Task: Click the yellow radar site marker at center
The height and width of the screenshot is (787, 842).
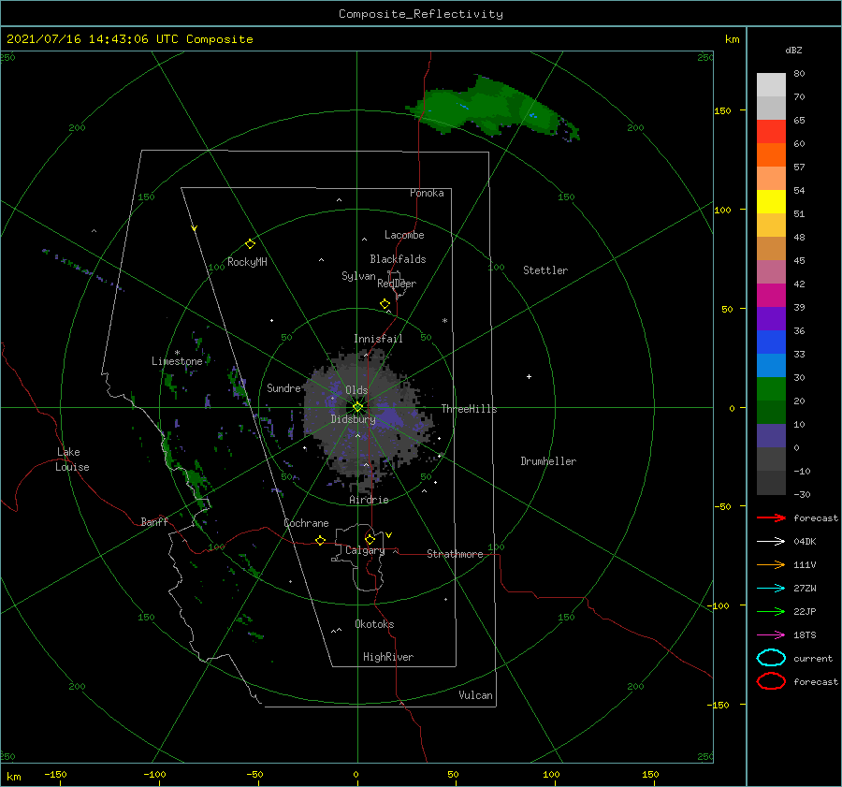Action: pyautogui.click(x=357, y=407)
